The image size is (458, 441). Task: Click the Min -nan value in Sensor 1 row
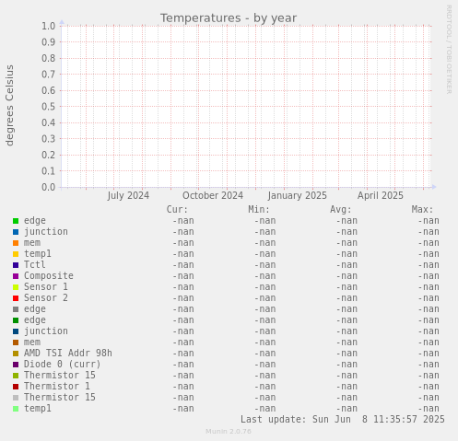click(x=264, y=287)
